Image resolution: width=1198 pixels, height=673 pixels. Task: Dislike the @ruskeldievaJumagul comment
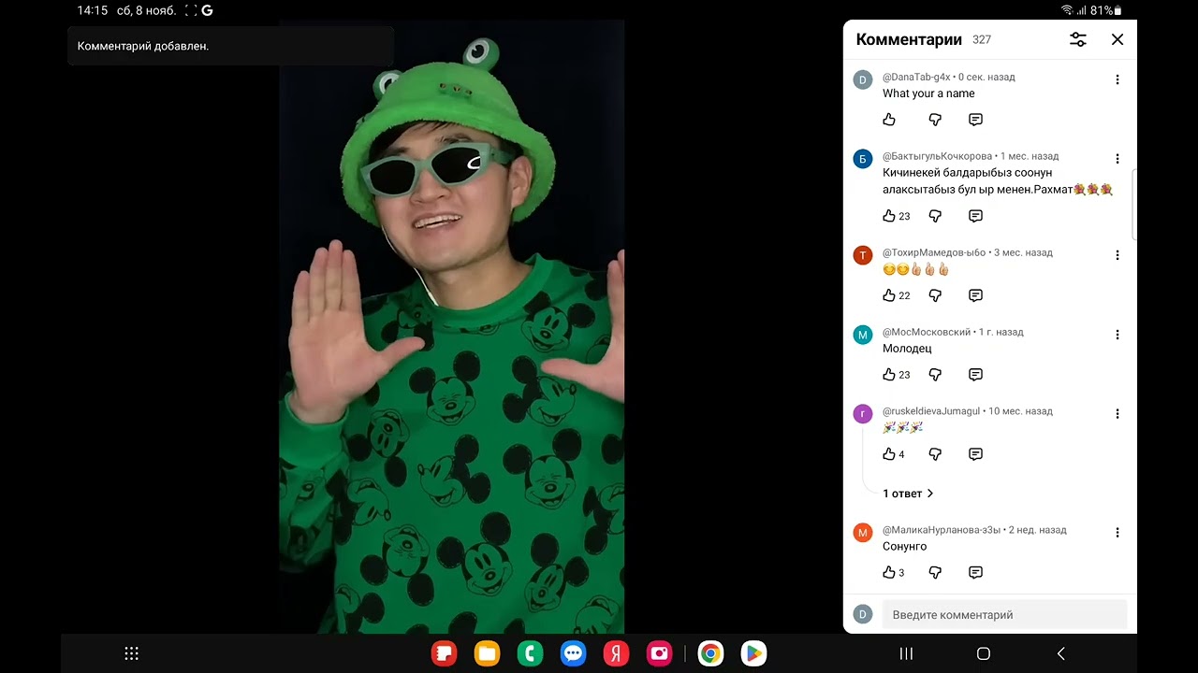pos(935,454)
